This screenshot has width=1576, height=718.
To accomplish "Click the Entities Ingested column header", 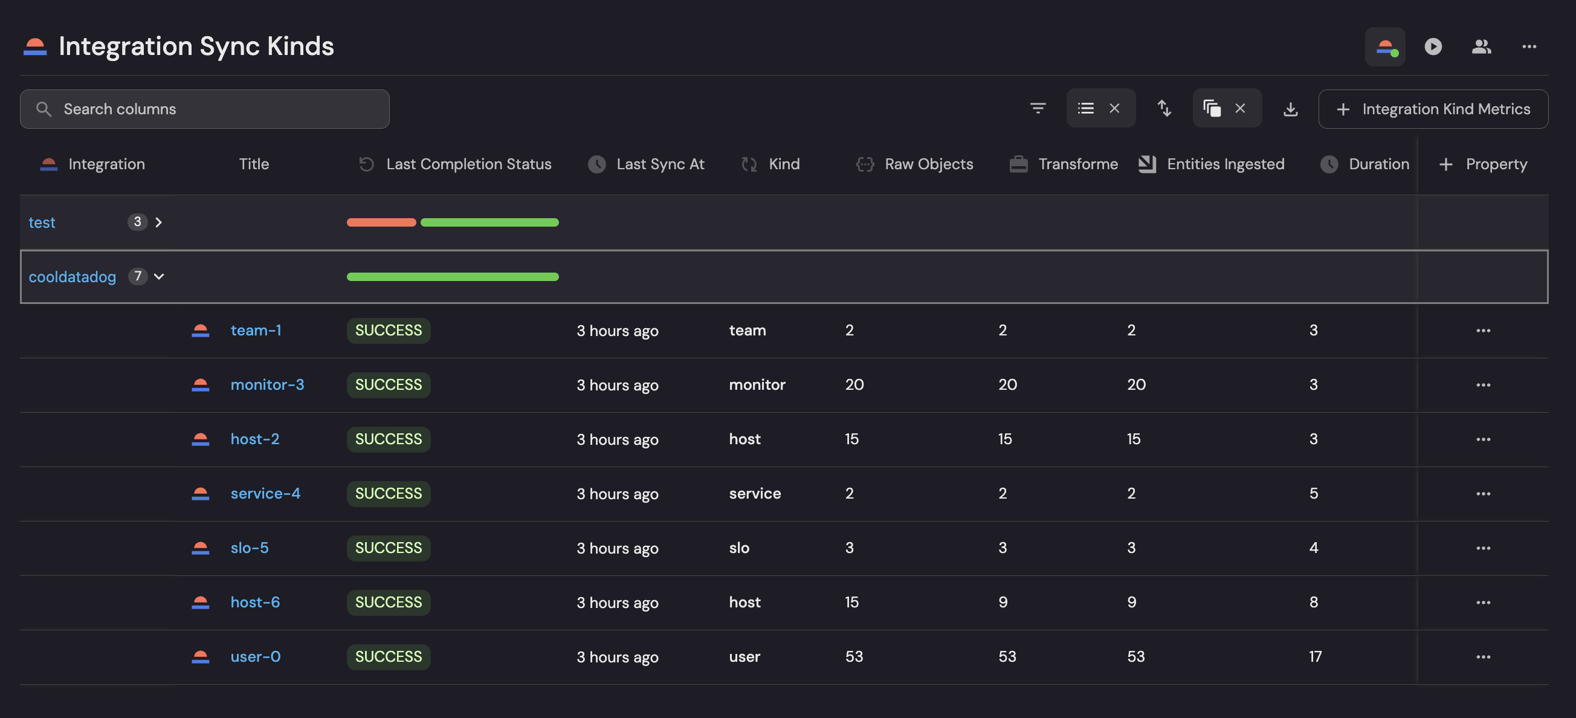I will pyautogui.click(x=1225, y=164).
